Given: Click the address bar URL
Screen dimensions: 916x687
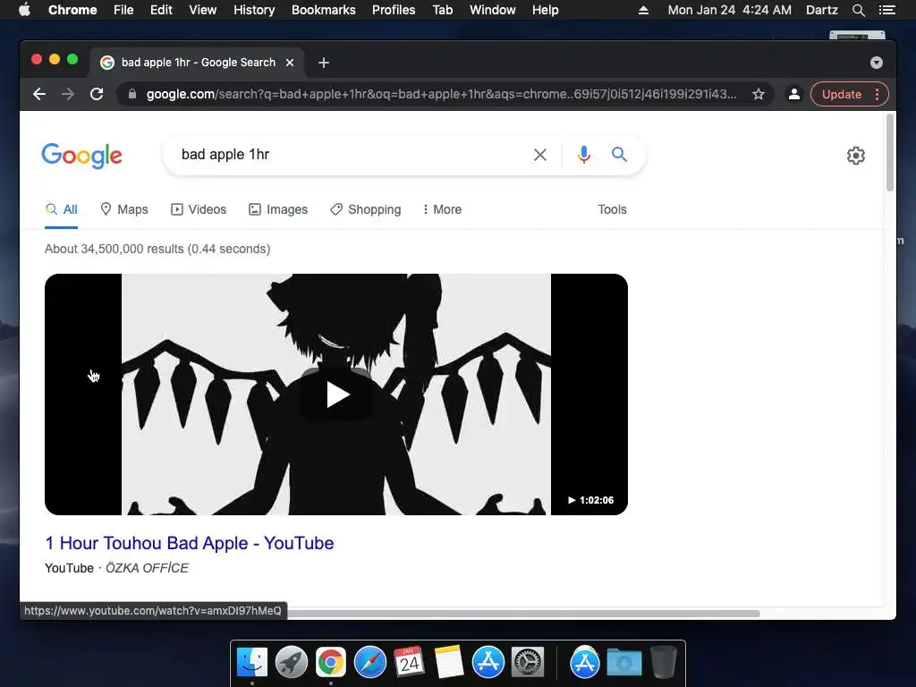Looking at the screenshot, I should (441, 94).
